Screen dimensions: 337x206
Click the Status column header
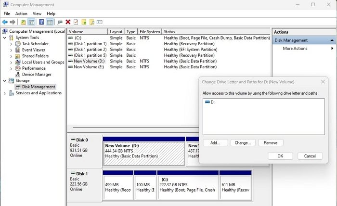click(x=216, y=32)
